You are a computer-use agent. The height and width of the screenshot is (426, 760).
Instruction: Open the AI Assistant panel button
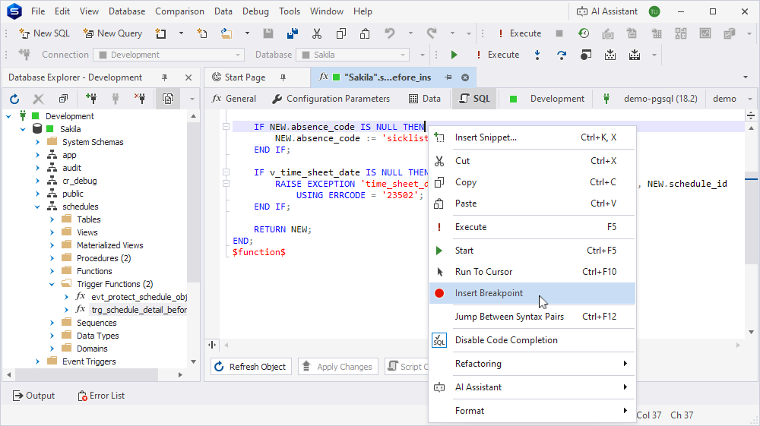(x=607, y=11)
